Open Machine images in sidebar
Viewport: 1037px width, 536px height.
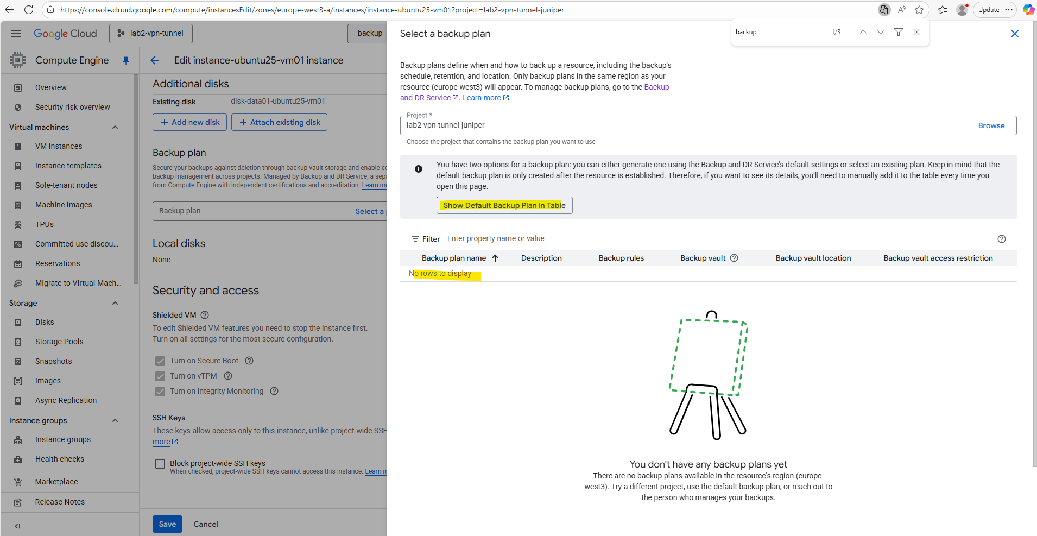pos(64,205)
